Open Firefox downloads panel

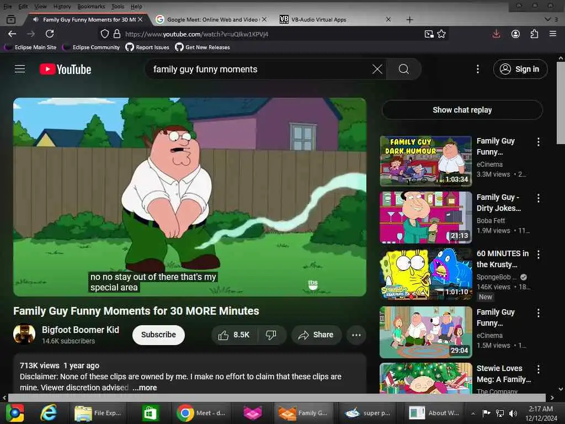coord(496,34)
